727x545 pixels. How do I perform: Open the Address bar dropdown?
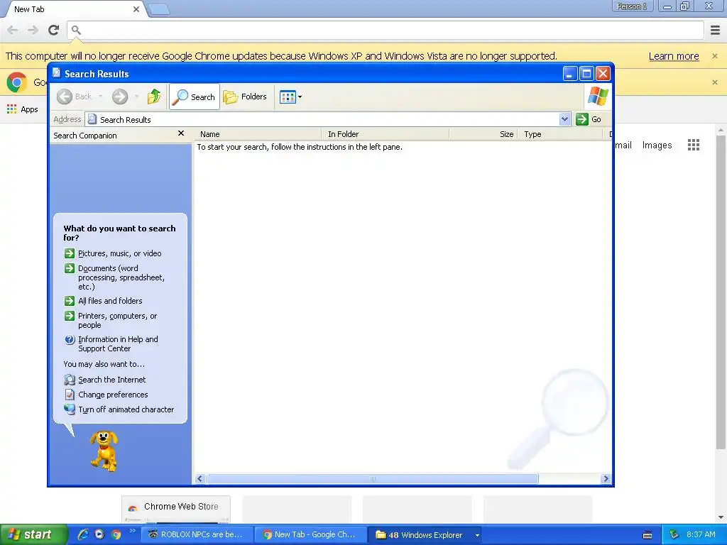pyautogui.click(x=564, y=119)
